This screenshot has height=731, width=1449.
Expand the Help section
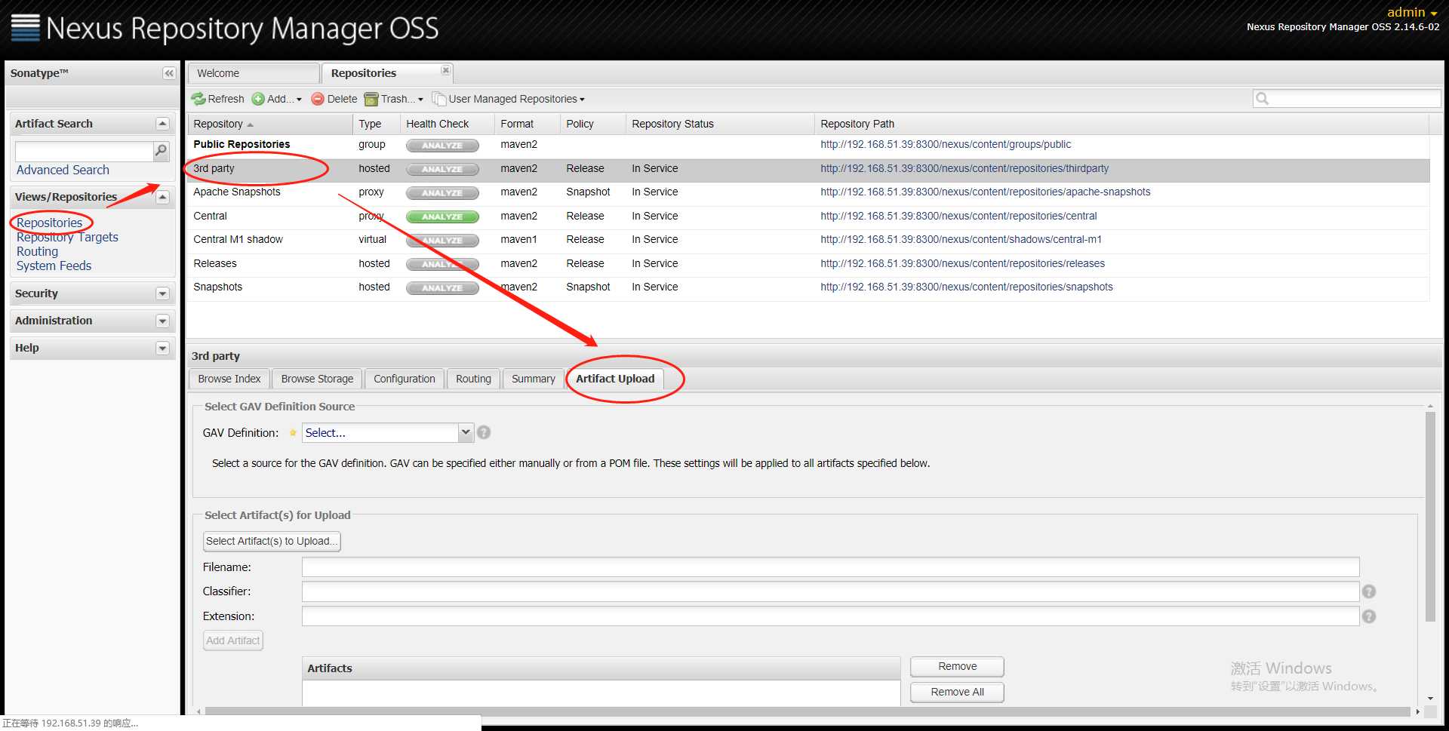pos(162,348)
